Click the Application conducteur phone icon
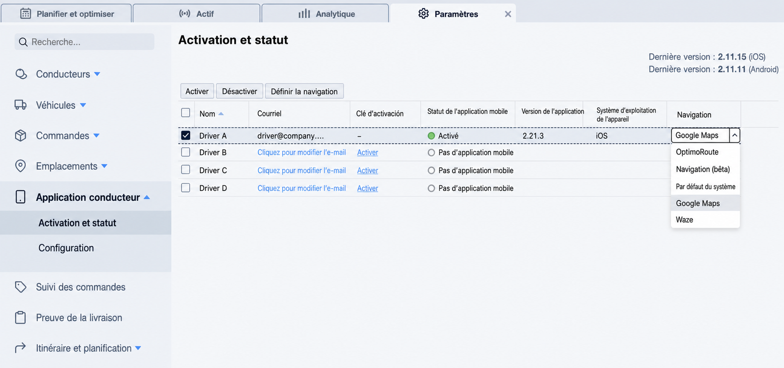The image size is (784, 368). [x=20, y=197]
